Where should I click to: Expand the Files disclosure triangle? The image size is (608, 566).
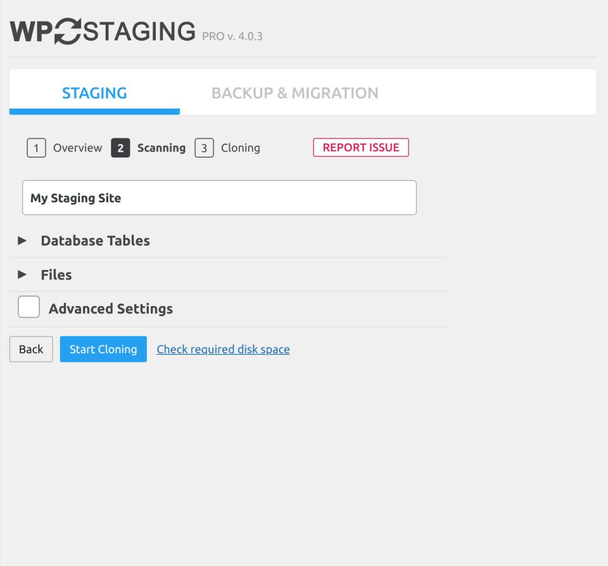22,274
